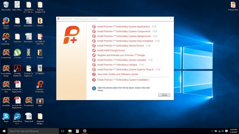
Task: Click the Check Installation question mark icon
Action: point(94,80)
